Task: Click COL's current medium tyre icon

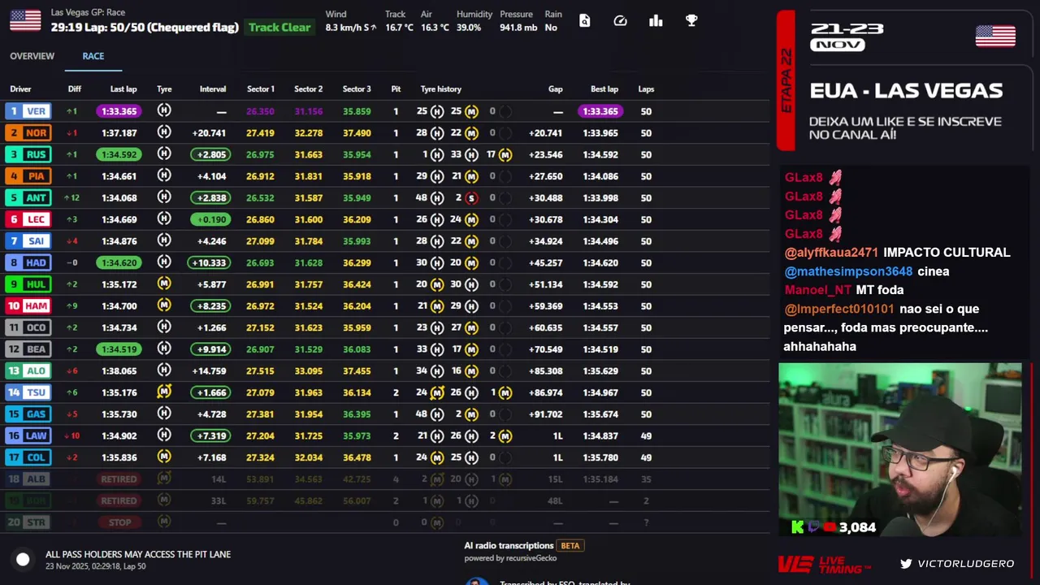Action: tap(164, 457)
